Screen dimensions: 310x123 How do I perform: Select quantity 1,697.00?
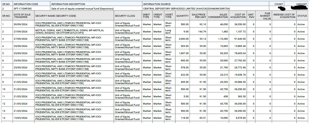point(184,53)
